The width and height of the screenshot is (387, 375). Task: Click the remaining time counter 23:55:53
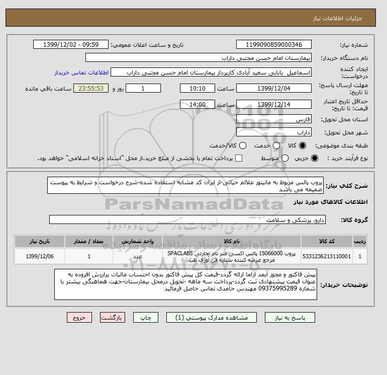(x=91, y=88)
